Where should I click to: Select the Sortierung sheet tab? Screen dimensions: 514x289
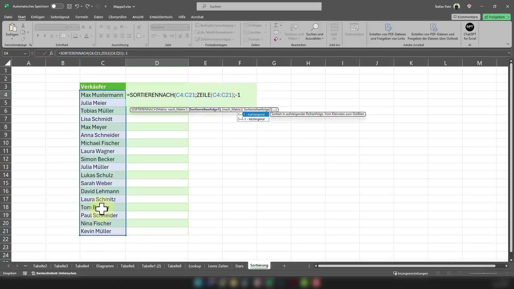(259, 265)
